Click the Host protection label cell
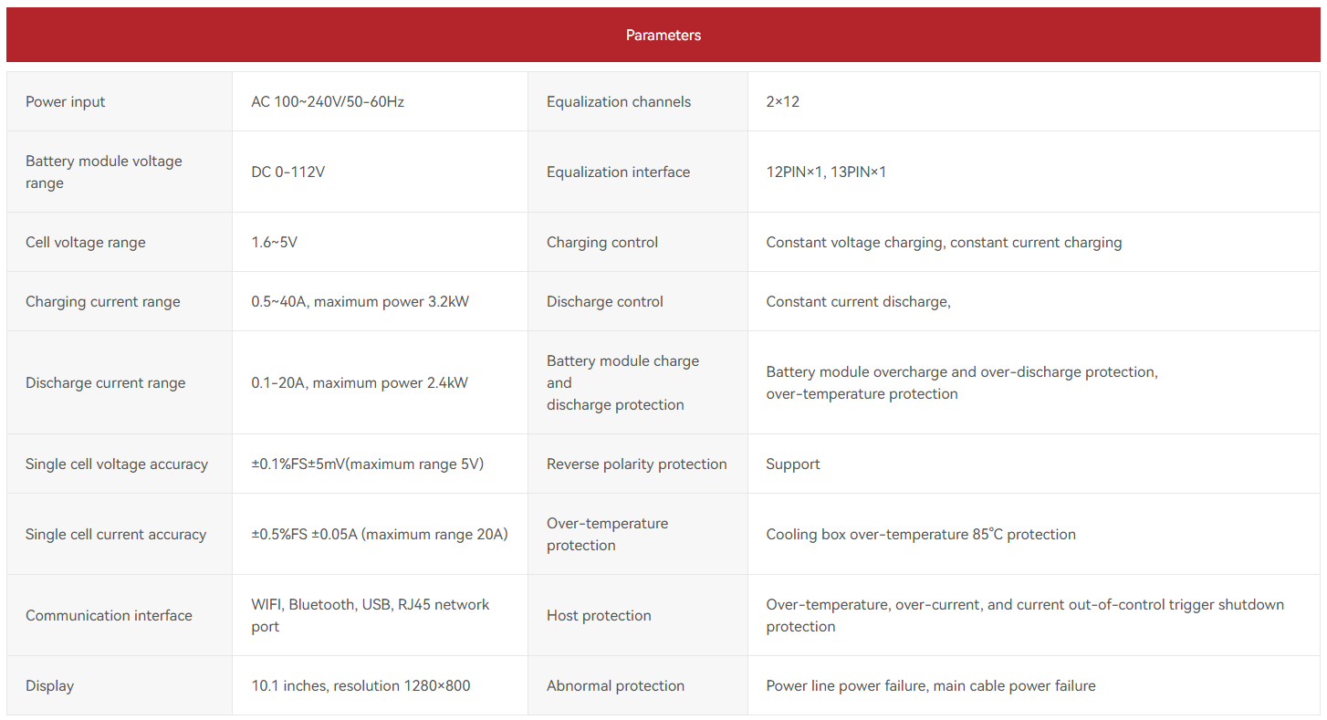This screenshot has width=1327, height=720. point(599,615)
